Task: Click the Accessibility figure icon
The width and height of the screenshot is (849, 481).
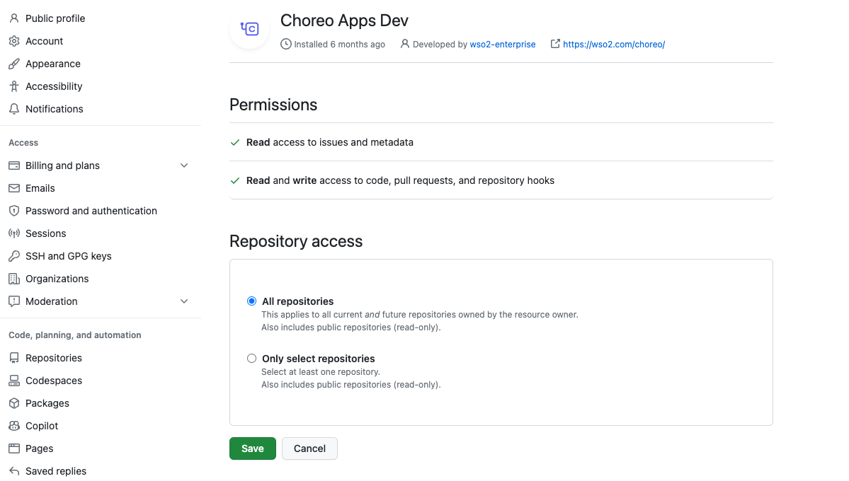Action: (14, 86)
